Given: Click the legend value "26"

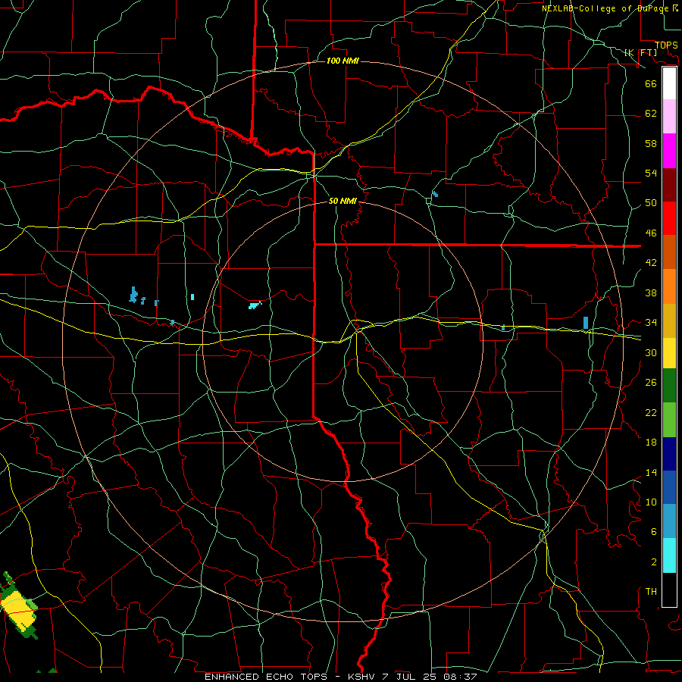Looking at the screenshot, I should (651, 383).
